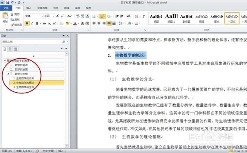Click the Phonetic Guide icon

[x=83, y=16]
